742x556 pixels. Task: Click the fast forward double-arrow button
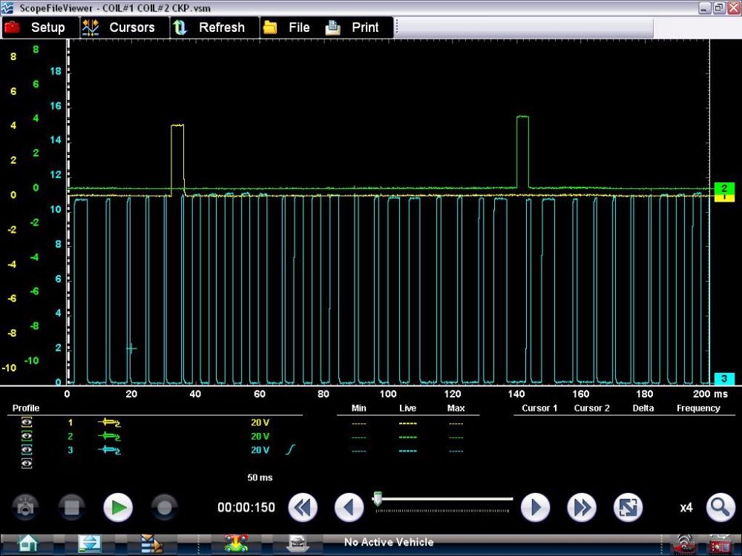click(x=582, y=508)
